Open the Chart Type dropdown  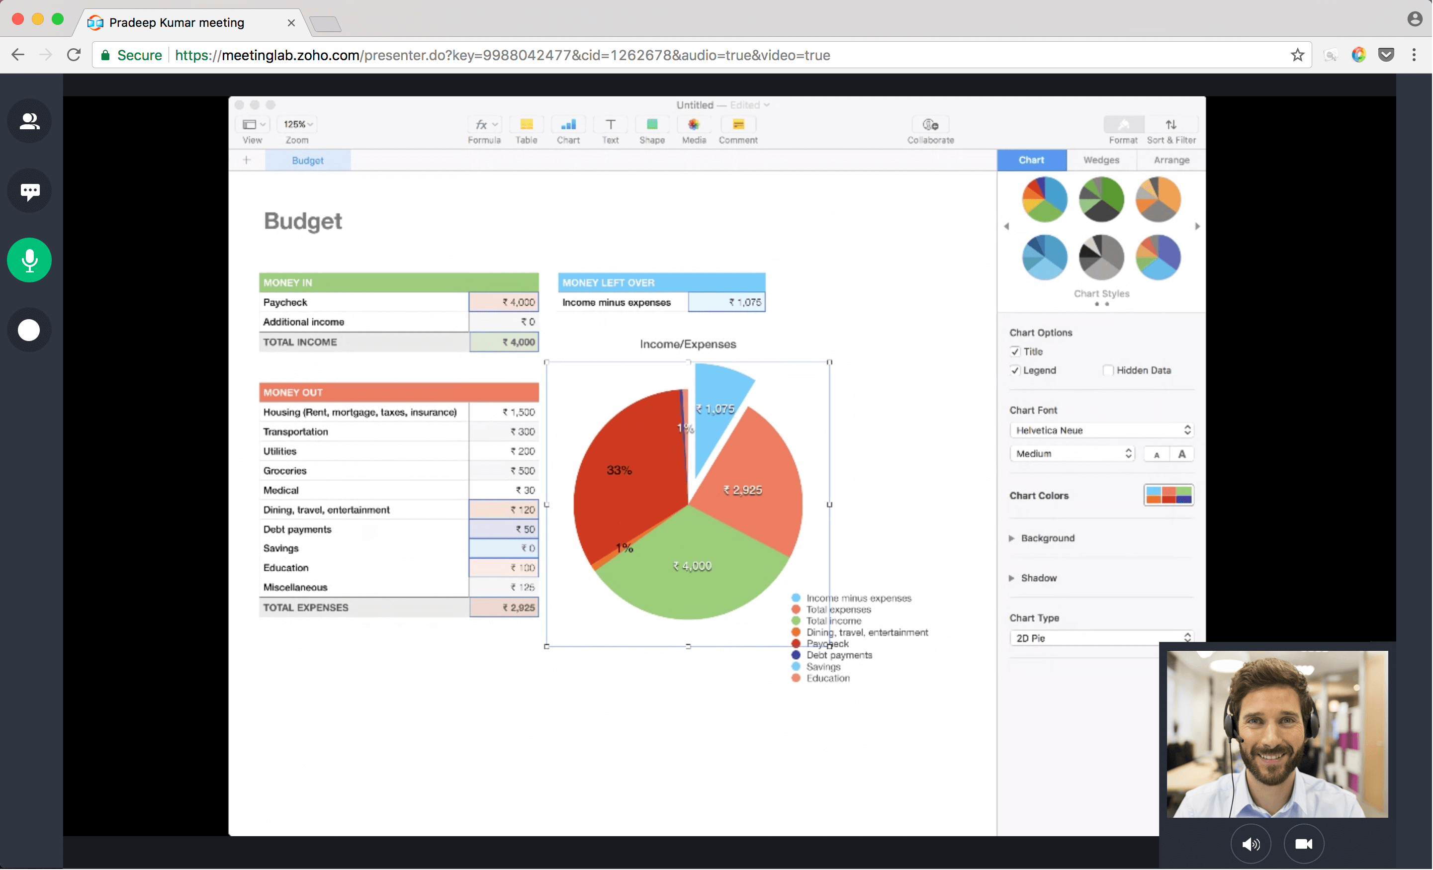pos(1100,638)
